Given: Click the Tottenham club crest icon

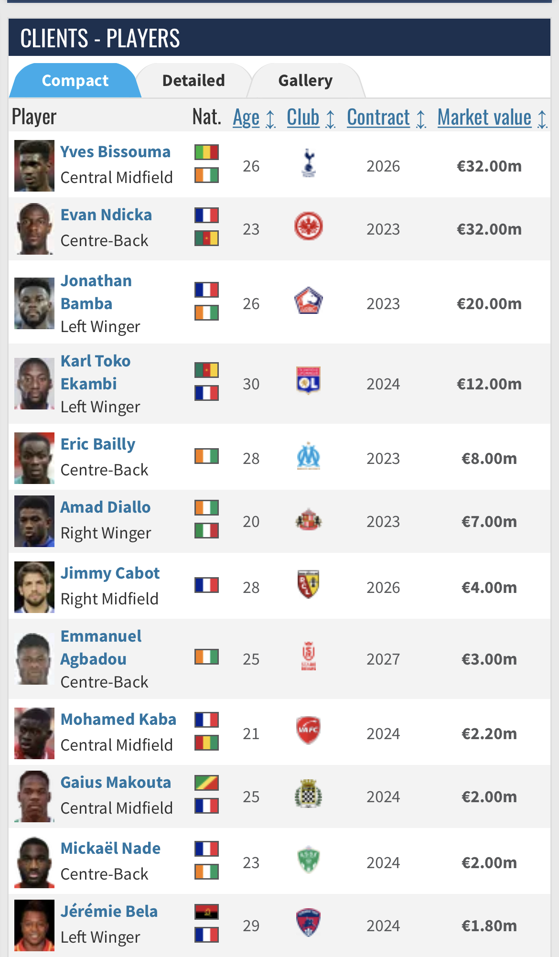Looking at the screenshot, I should (x=309, y=163).
